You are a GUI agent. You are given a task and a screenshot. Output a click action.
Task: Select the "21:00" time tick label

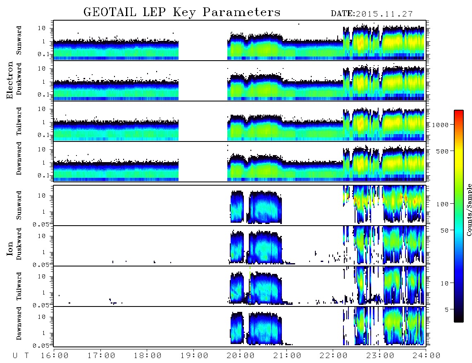coord(288,356)
